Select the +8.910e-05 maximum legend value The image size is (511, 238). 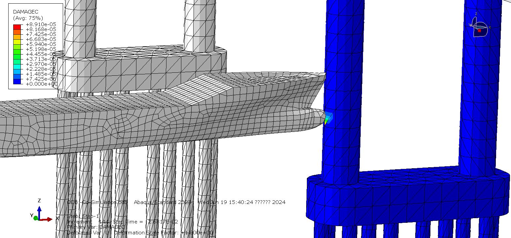coord(41,24)
